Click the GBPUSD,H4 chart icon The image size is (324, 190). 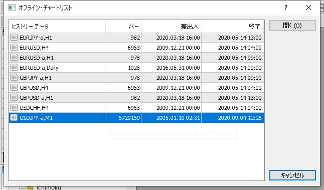(14, 88)
